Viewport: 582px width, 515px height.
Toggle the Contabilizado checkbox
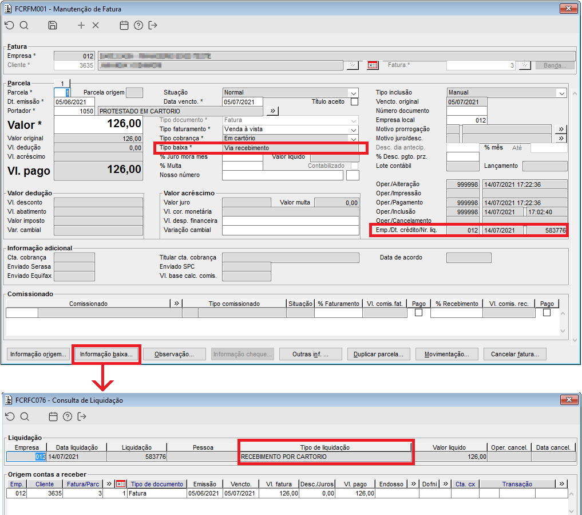(354, 166)
